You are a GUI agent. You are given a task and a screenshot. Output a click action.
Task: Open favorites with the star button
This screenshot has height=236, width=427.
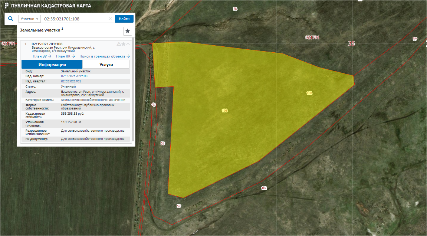(127, 31)
